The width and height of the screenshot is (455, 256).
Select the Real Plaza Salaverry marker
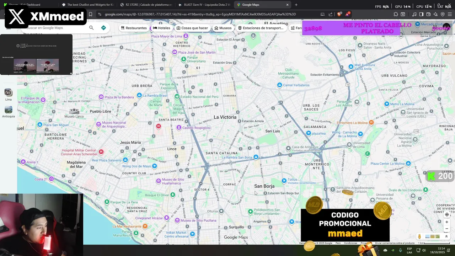point(125,160)
